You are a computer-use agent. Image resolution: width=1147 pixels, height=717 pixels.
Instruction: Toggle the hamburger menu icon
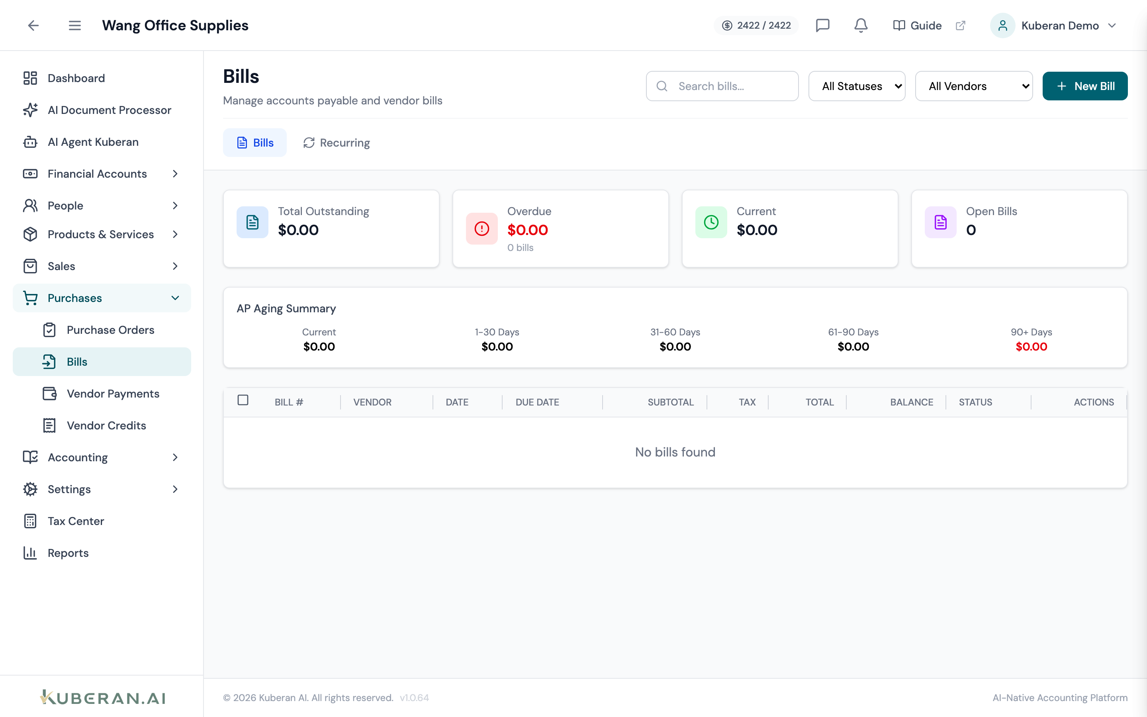[x=74, y=25]
